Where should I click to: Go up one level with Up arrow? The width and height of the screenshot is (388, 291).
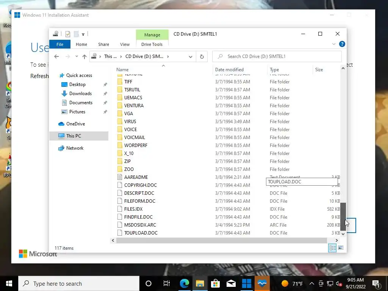click(84, 56)
